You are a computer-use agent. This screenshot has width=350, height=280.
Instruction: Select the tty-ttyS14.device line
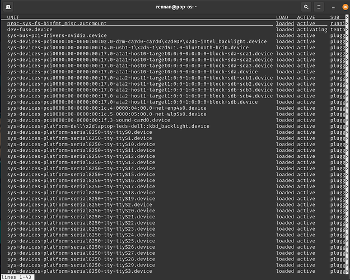pyautogui.click(x=81, y=168)
